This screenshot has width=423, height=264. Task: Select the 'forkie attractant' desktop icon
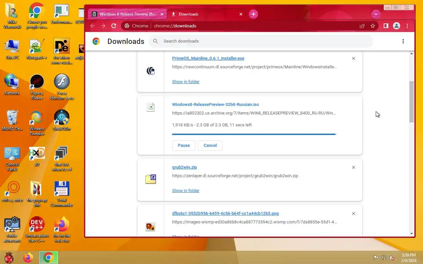coord(12,230)
